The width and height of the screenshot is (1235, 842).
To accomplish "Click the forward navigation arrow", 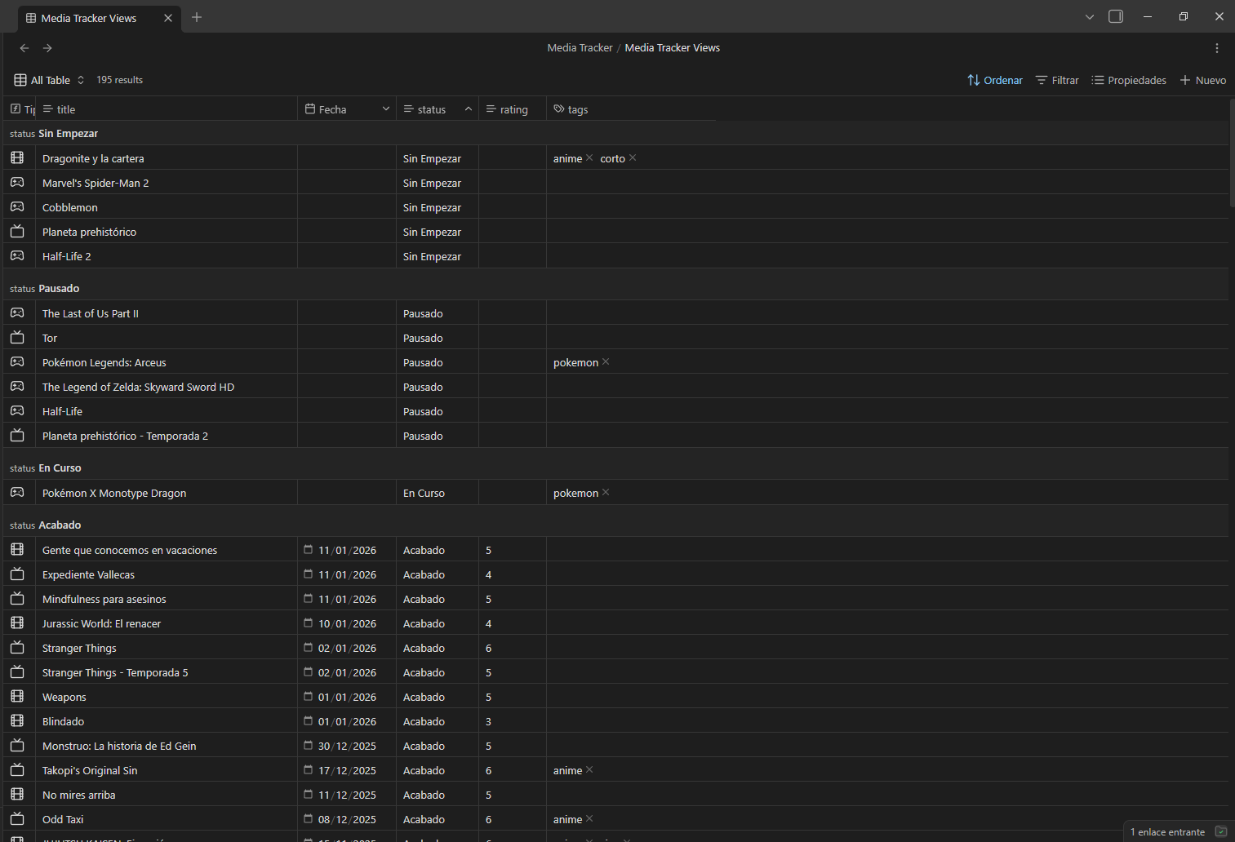I will pos(47,48).
